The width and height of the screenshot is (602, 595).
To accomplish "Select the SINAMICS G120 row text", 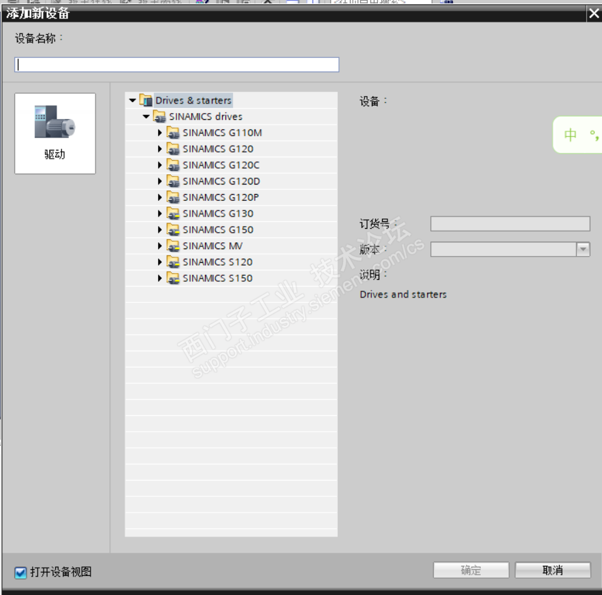I will (x=218, y=149).
